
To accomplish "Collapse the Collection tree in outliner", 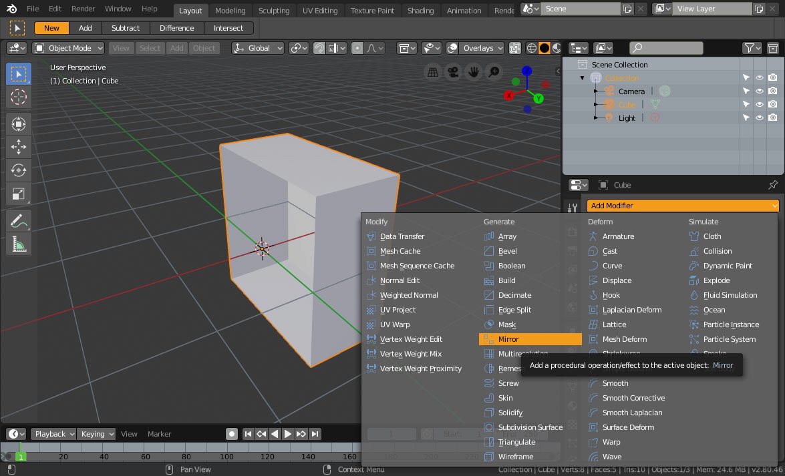I will coord(582,78).
